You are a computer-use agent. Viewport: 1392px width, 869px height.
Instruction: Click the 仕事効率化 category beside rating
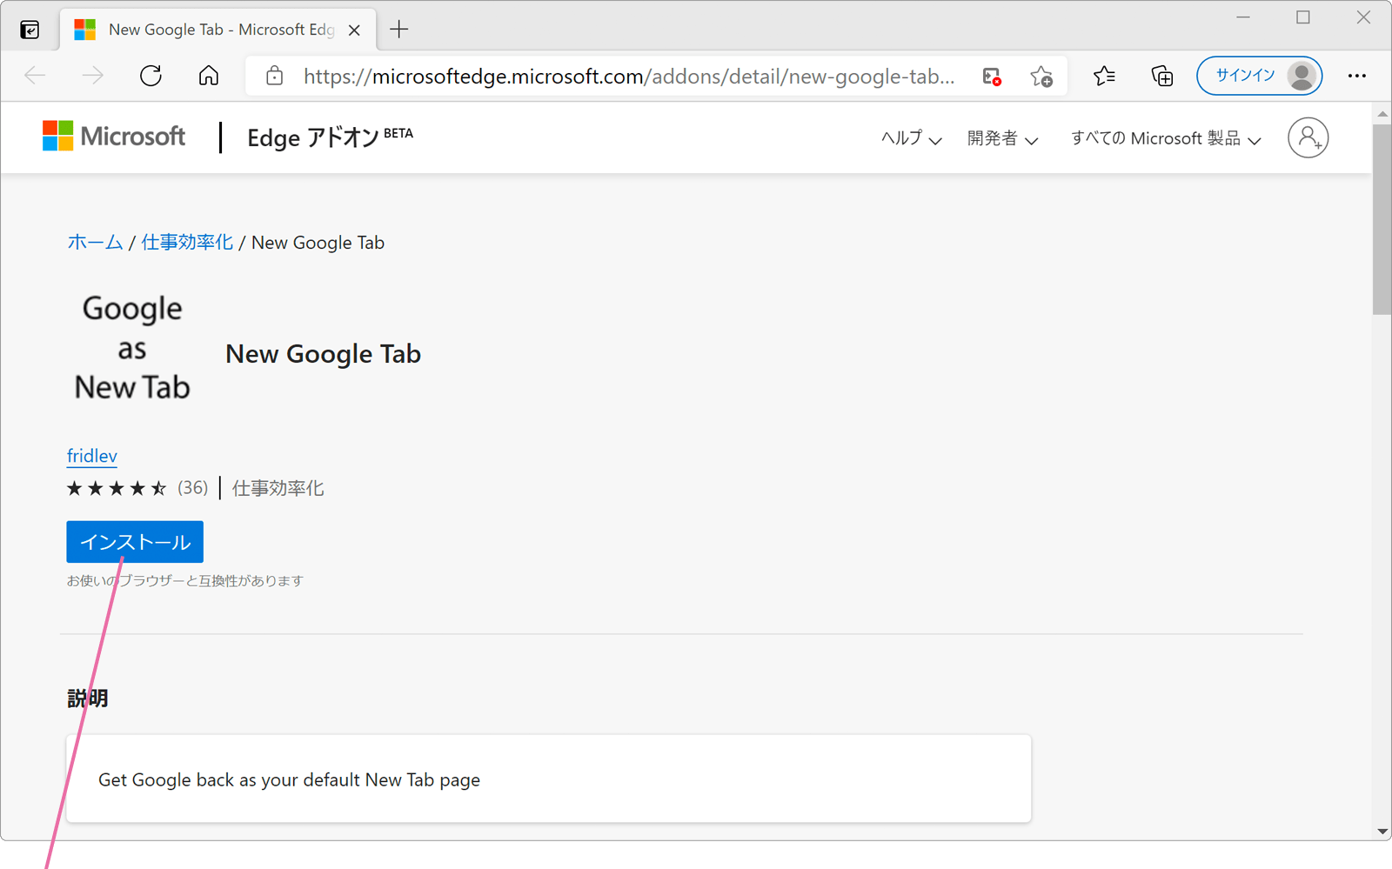tap(278, 488)
